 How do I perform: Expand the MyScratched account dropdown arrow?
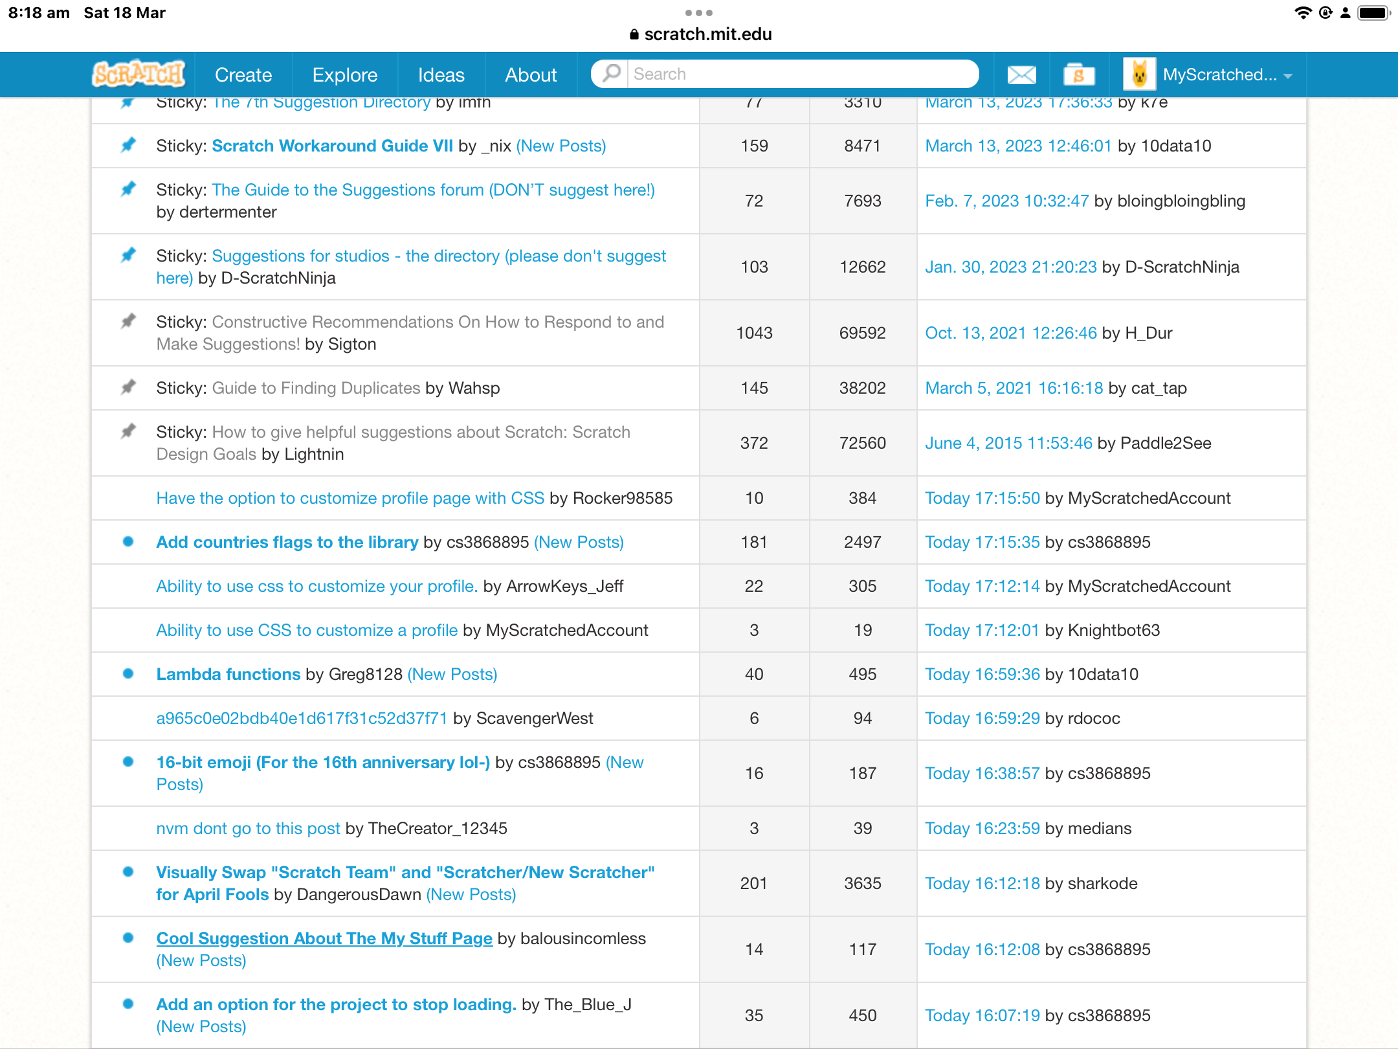pos(1288,76)
